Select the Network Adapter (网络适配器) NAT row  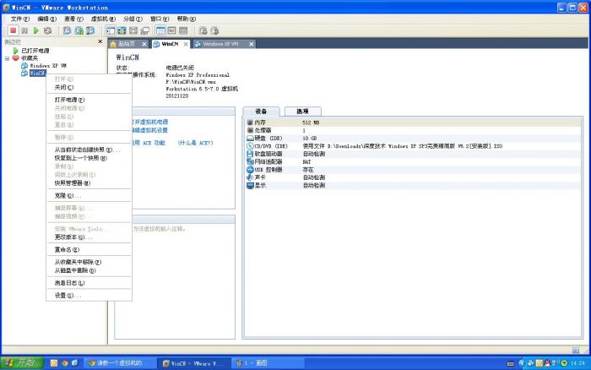pyautogui.click(x=413, y=162)
